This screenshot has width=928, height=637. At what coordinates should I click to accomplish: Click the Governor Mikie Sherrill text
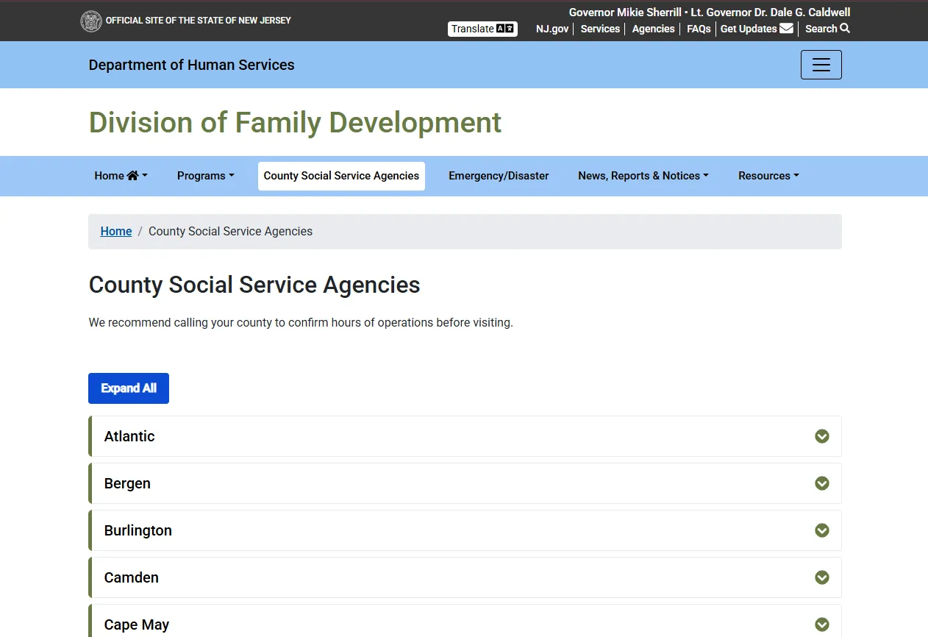point(625,13)
